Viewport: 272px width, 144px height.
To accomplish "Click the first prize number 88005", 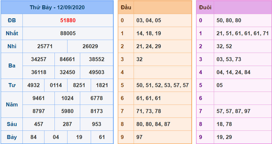I will 68,33.
